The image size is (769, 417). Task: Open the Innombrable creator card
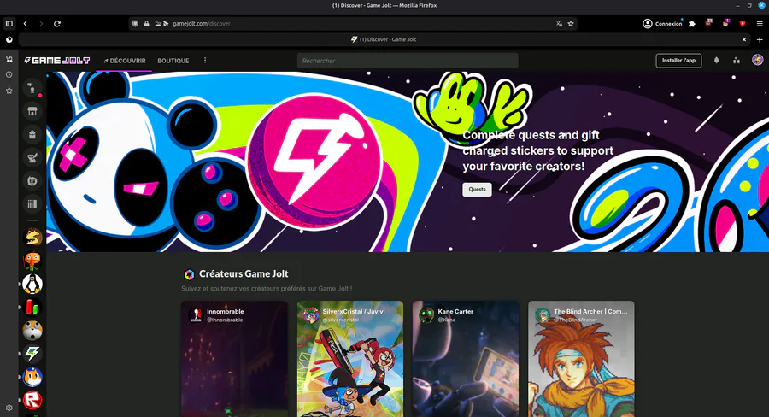tap(234, 359)
